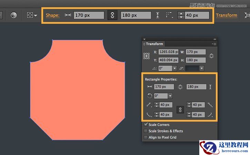Open the rectangle angle dropdown
Screen dimensions: 250x155
(x=170, y=96)
